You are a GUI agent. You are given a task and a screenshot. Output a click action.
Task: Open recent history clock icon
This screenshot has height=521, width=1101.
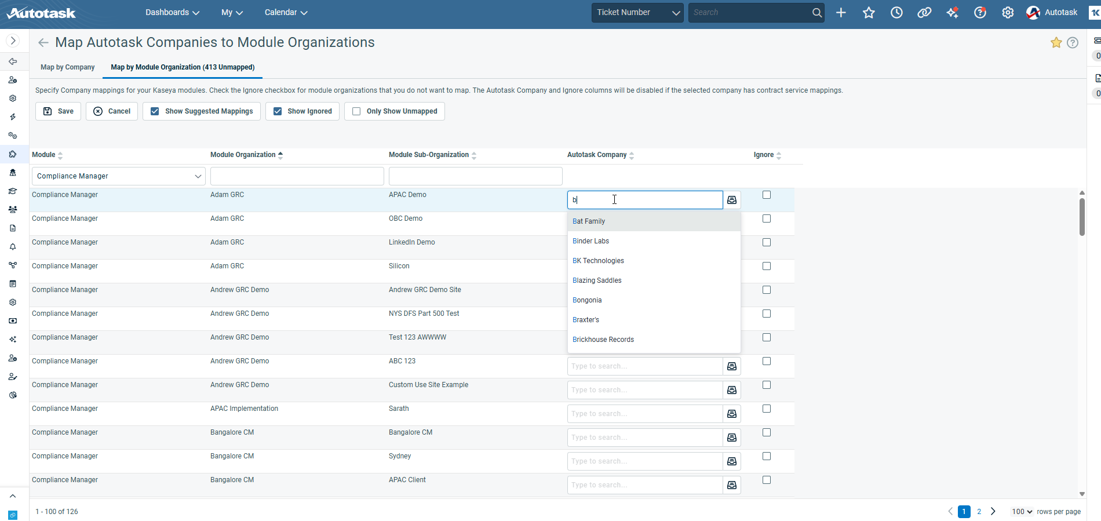[x=896, y=13]
